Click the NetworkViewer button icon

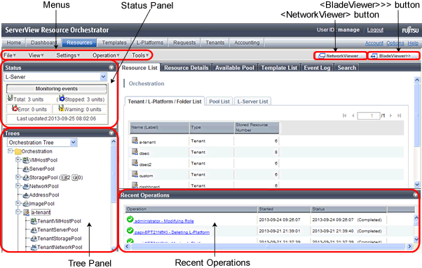(322, 56)
